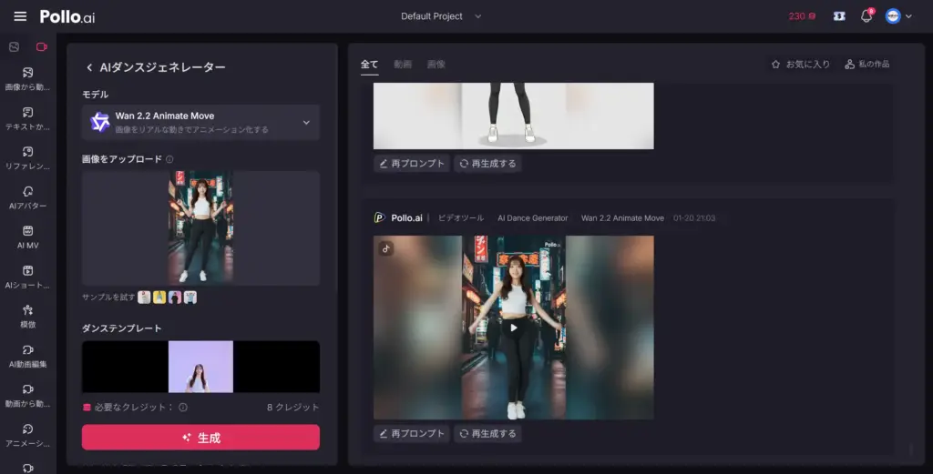Switch to the 画像 tab
The width and height of the screenshot is (933, 474).
436,65
